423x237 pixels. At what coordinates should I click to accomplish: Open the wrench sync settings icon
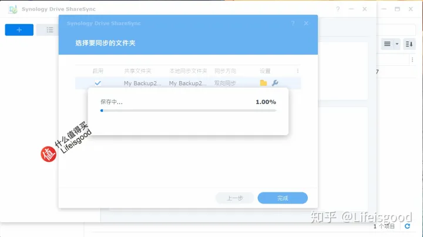275,83
